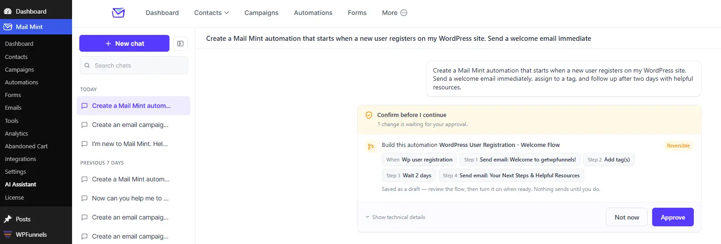Click Step 4 Your Next Steps email chip
721x244 pixels.
[x=511, y=176]
